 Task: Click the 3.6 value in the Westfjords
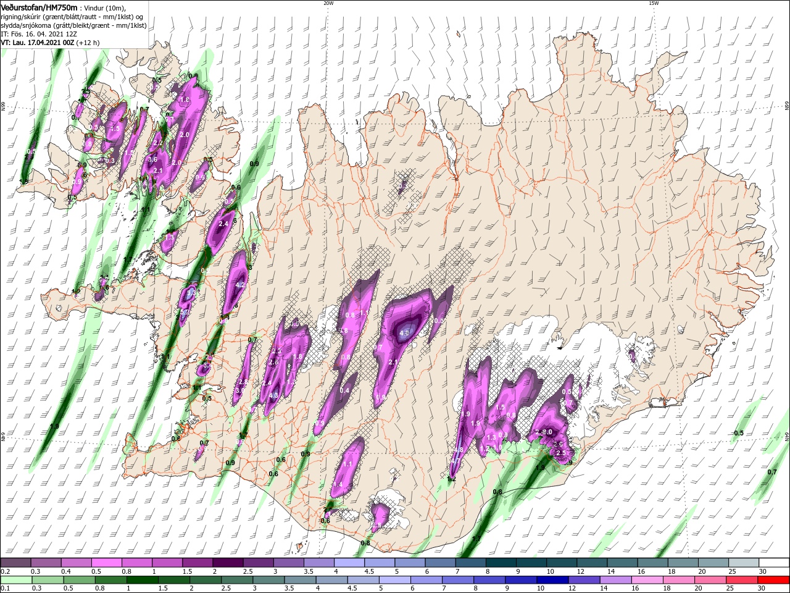153,159
